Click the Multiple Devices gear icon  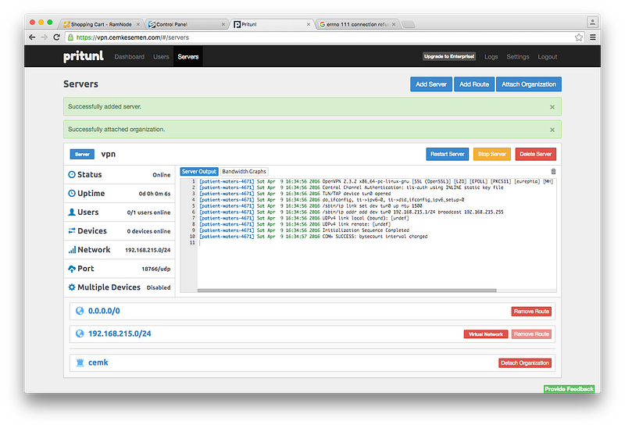(72, 287)
